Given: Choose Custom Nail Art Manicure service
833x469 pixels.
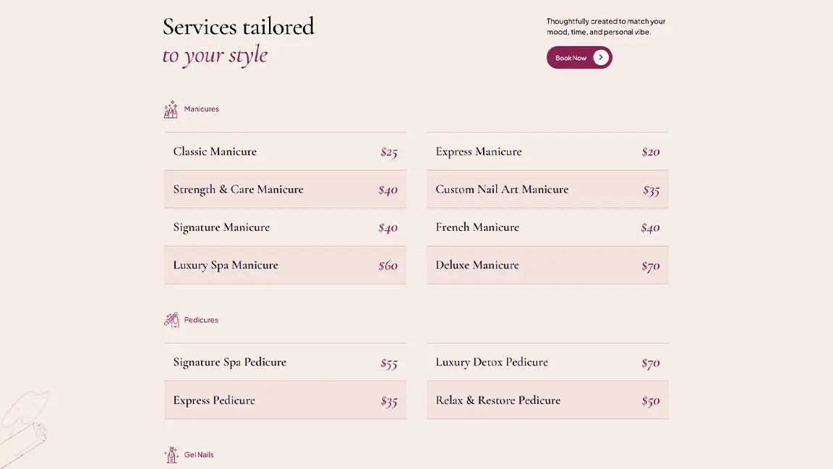Looking at the screenshot, I should pyautogui.click(x=547, y=190).
